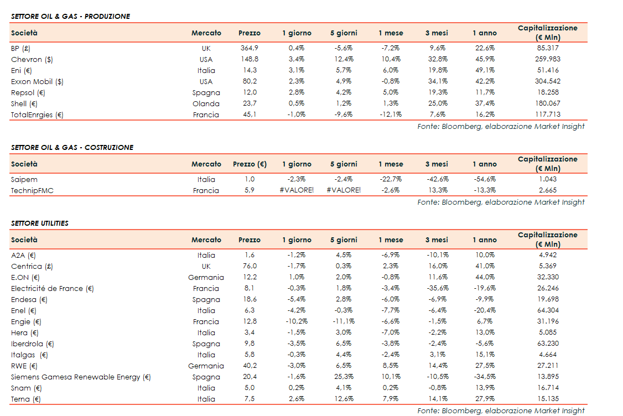Click the first #VALORE! error cell for TechnipFMC
The width and height of the screenshot is (623, 416).
[x=297, y=190]
